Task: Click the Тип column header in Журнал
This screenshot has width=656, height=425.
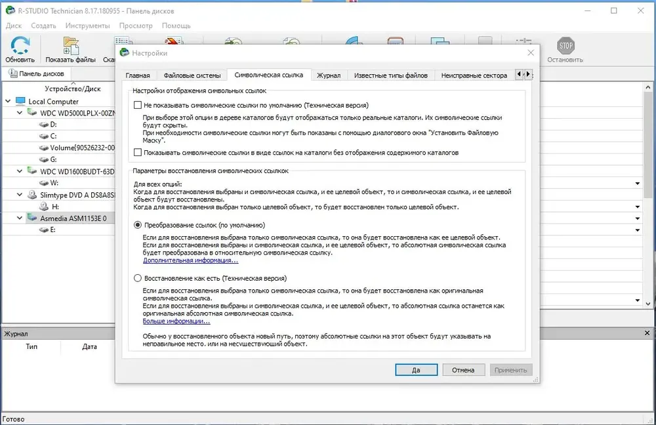Action: 31,346
